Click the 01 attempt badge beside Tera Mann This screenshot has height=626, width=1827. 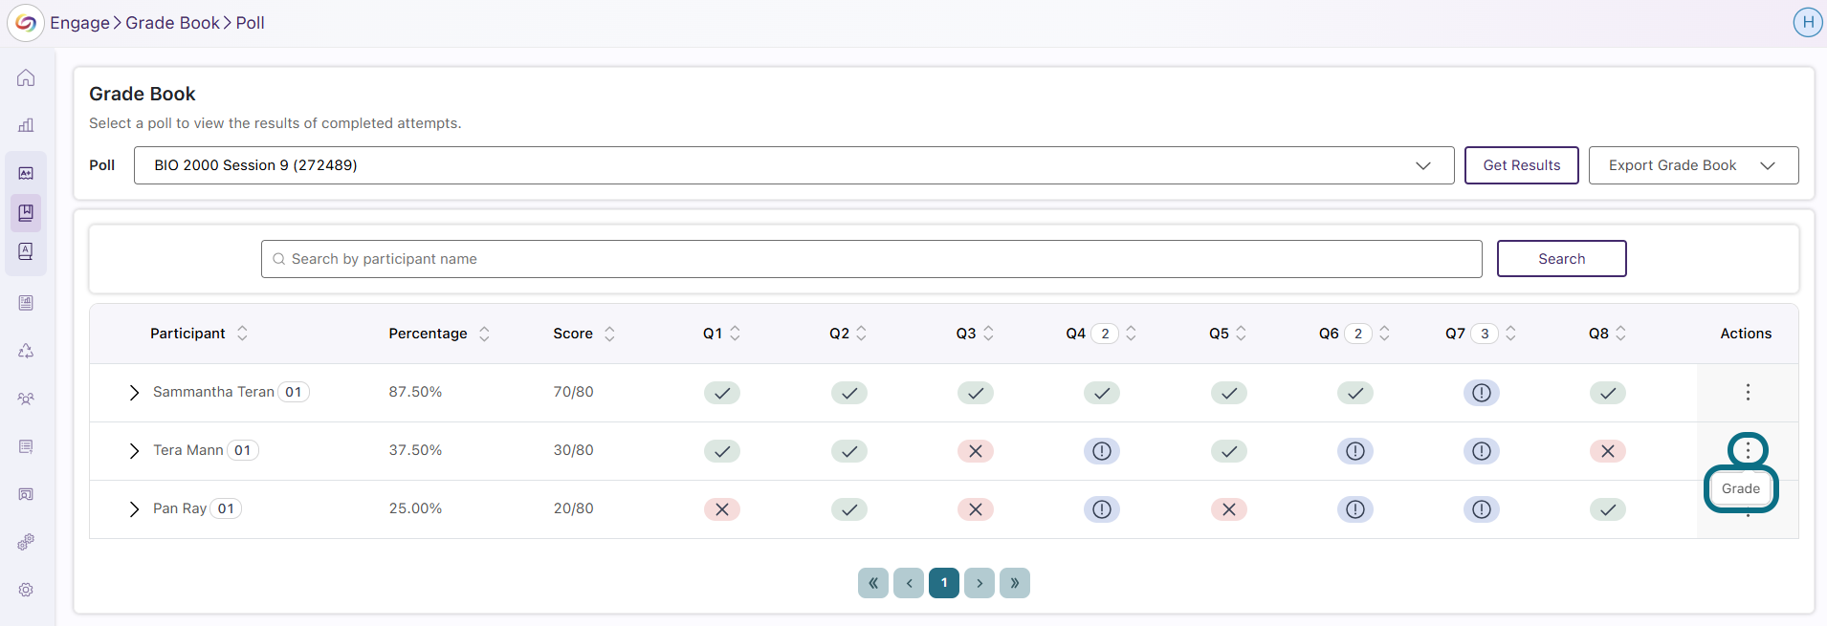(243, 450)
